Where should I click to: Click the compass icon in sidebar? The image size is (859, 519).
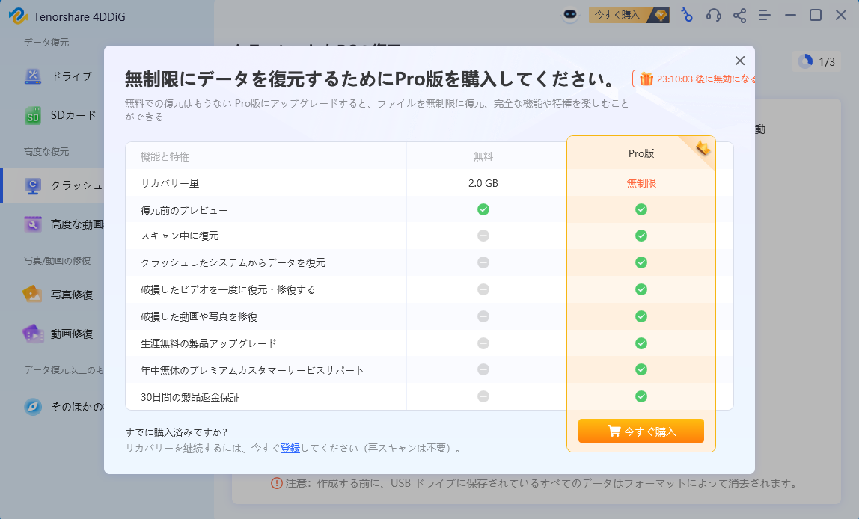[33, 407]
